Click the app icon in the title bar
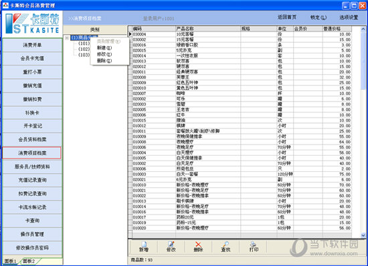Image resolution: width=368 pixels, height=266 pixels. tap(5, 5)
